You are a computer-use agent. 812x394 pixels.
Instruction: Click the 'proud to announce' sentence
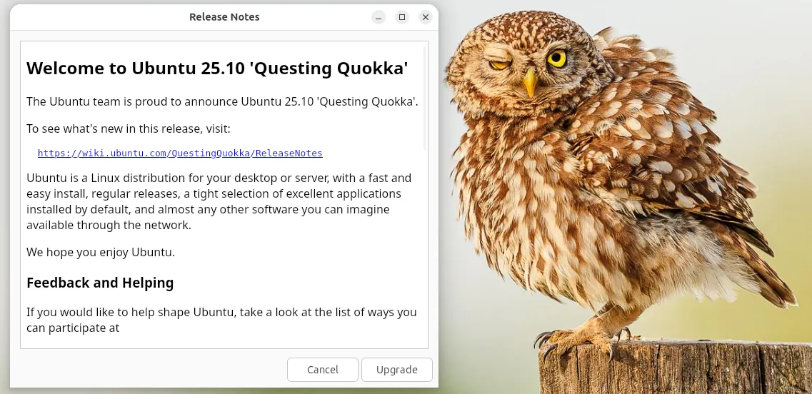click(222, 101)
